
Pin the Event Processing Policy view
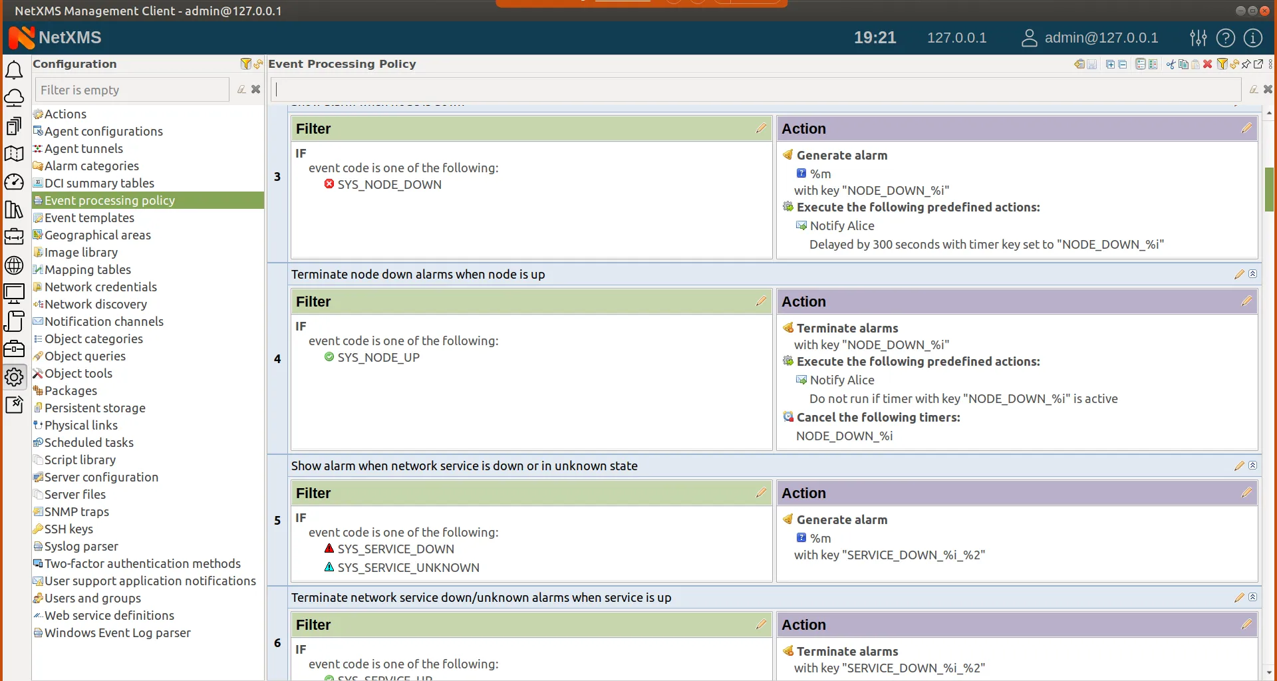1246,64
